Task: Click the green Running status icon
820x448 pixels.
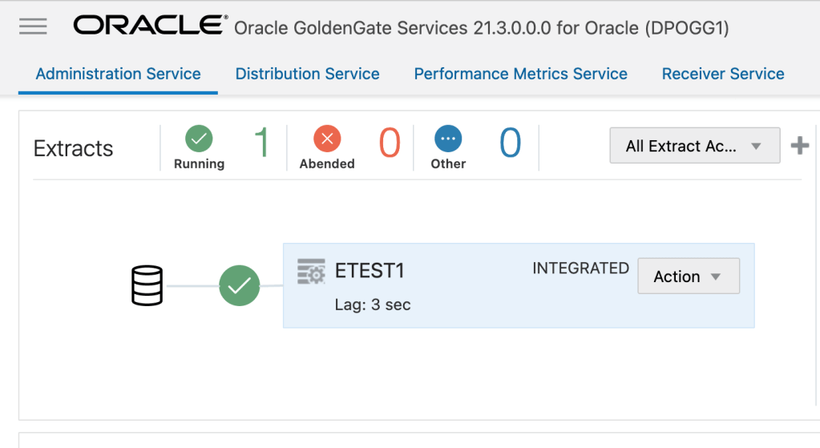Action: 199,139
